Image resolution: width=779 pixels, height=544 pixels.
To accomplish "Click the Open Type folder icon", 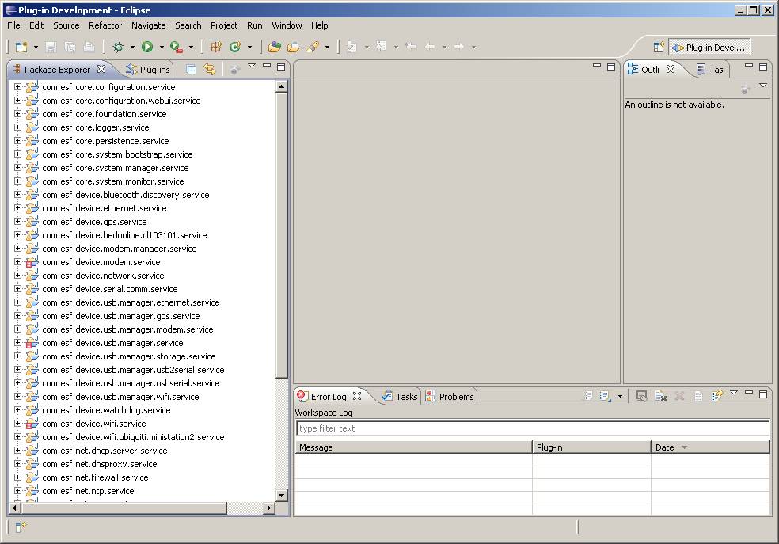I will click(x=275, y=48).
